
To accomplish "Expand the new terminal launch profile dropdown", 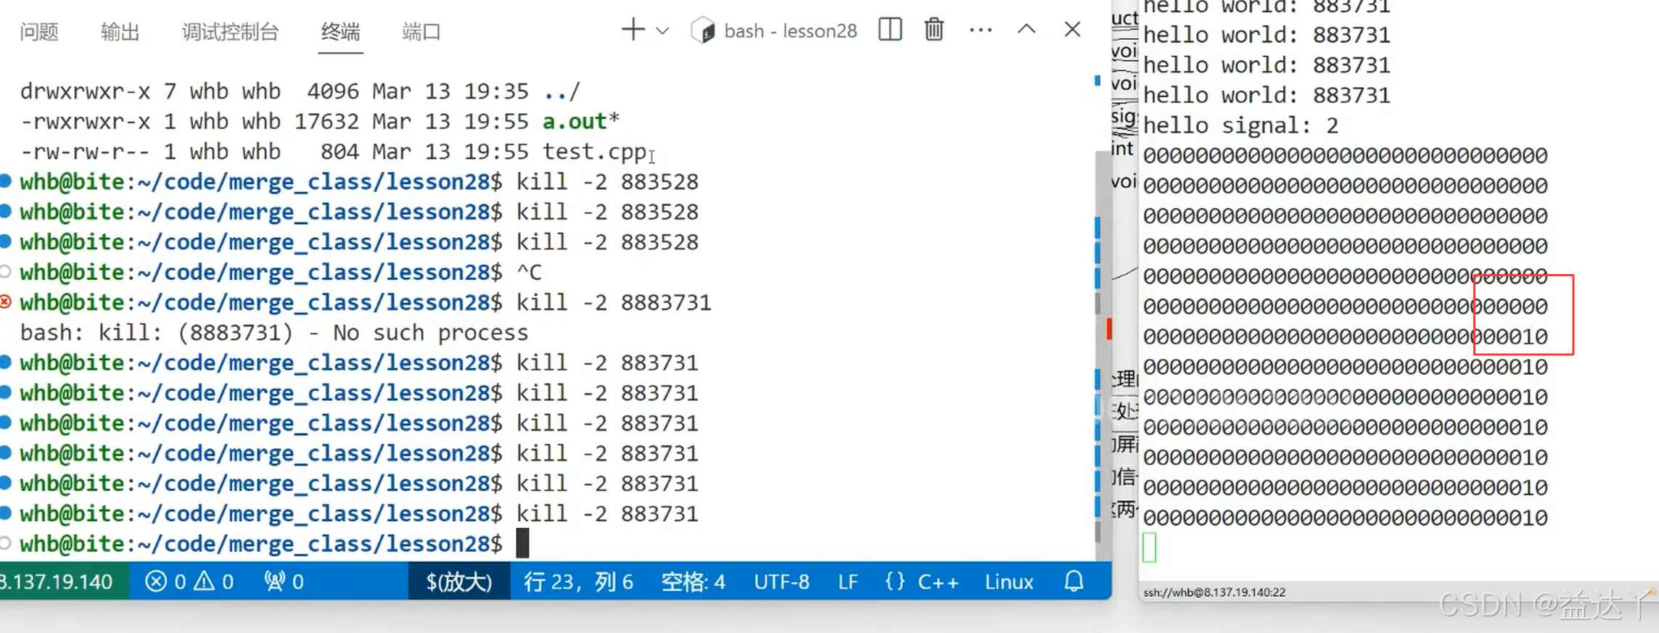I will [662, 31].
